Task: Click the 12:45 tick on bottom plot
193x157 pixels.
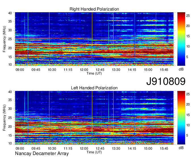Action: [100, 148]
